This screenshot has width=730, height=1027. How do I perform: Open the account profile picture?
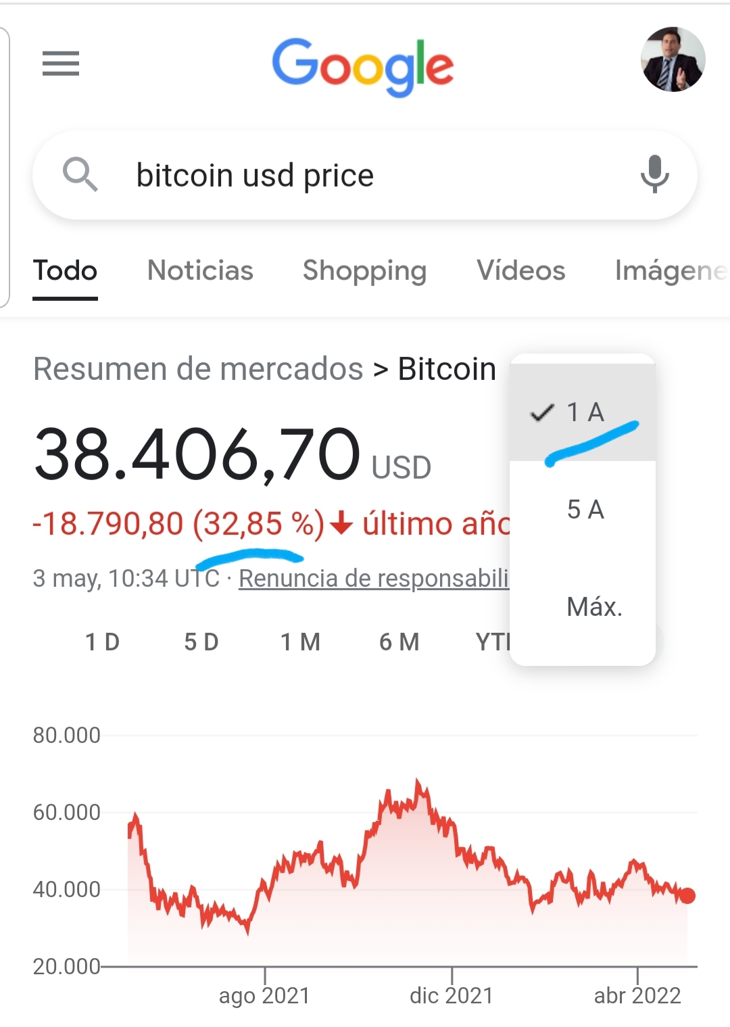pos(673,59)
